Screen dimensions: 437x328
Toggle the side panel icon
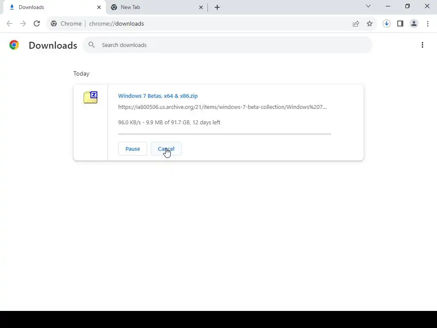(400, 24)
